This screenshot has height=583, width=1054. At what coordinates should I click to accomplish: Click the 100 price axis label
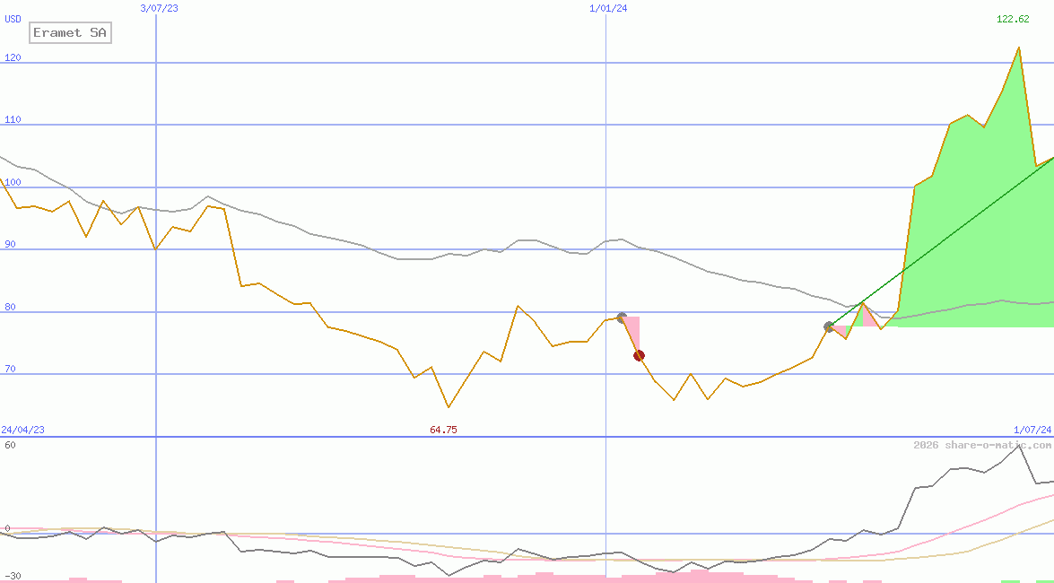[x=13, y=182]
